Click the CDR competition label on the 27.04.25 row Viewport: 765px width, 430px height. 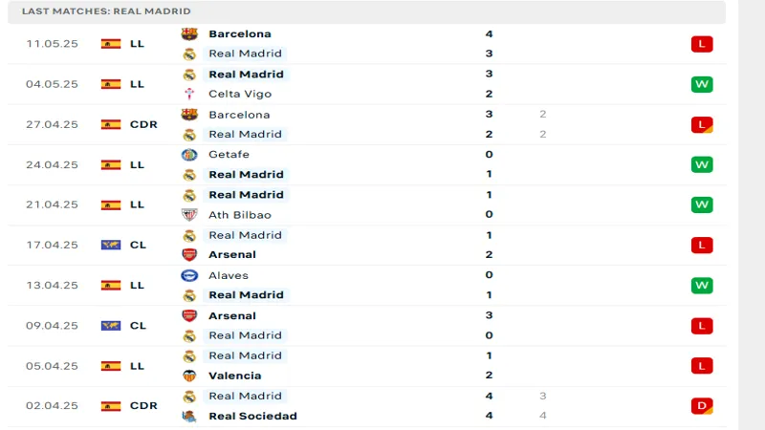click(x=143, y=124)
